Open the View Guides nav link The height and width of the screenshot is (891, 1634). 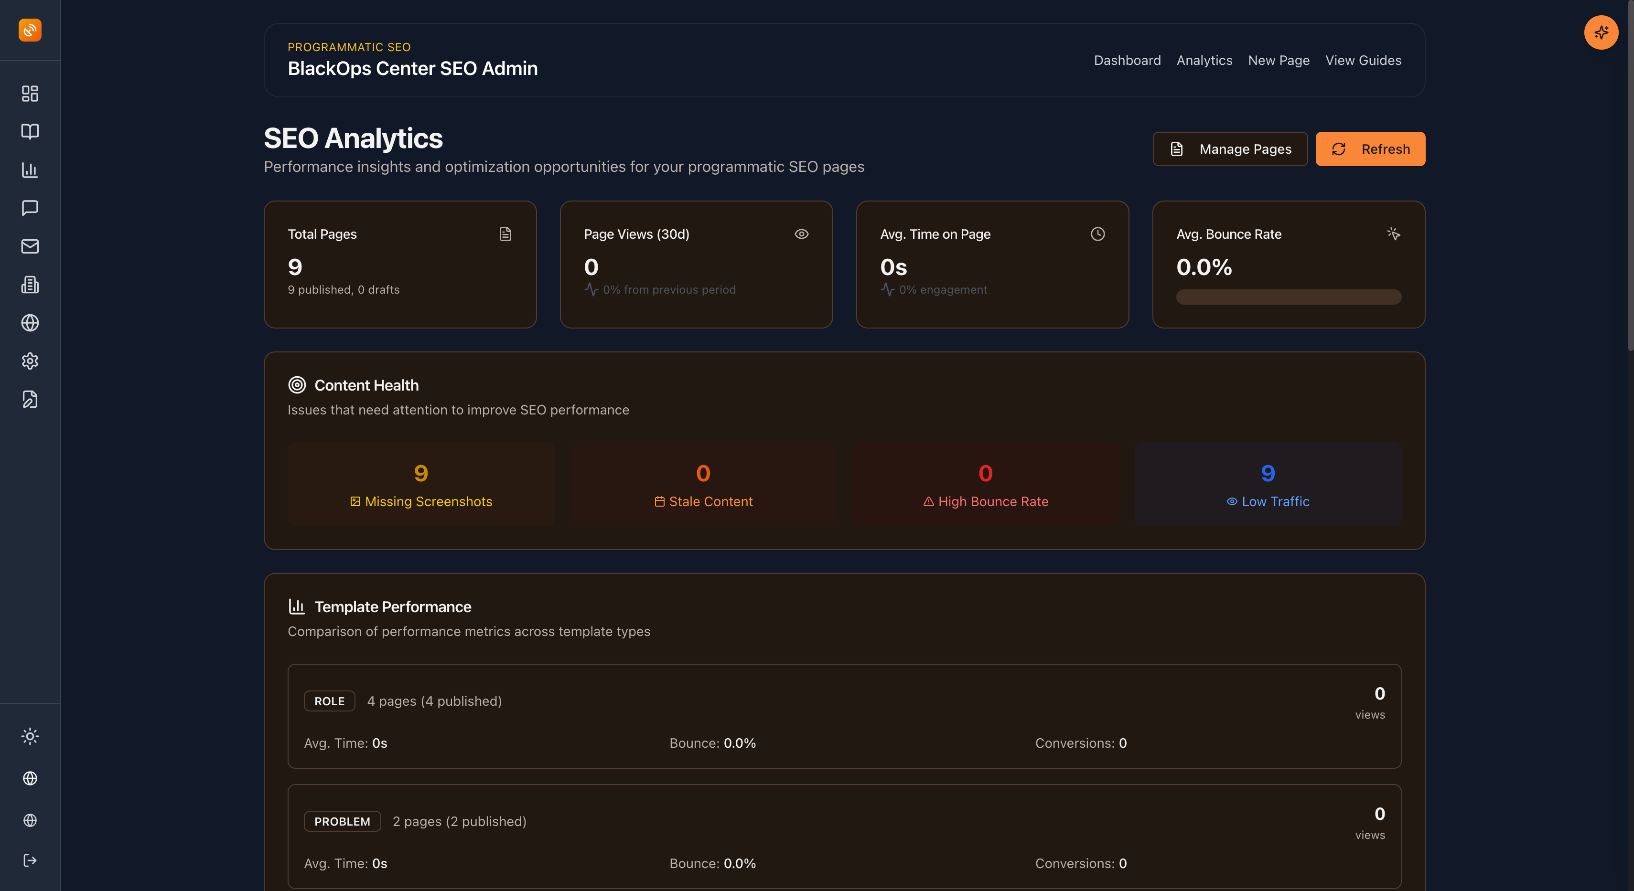click(x=1363, y=60)
